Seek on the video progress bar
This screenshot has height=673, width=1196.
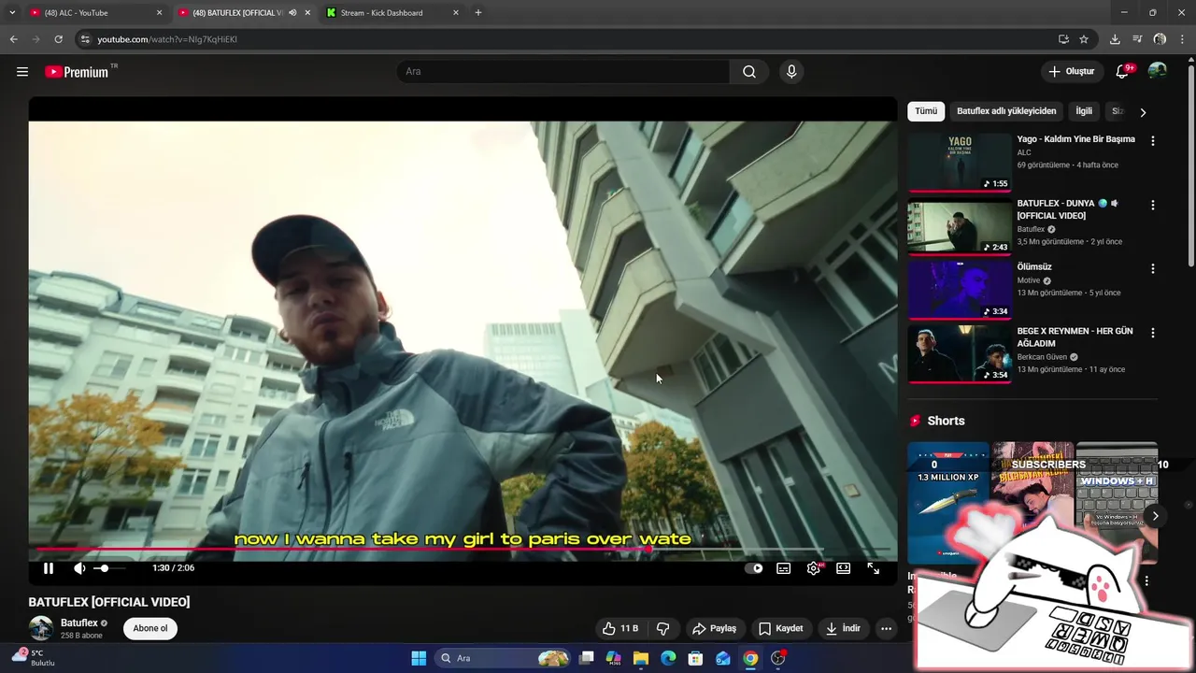463,550
